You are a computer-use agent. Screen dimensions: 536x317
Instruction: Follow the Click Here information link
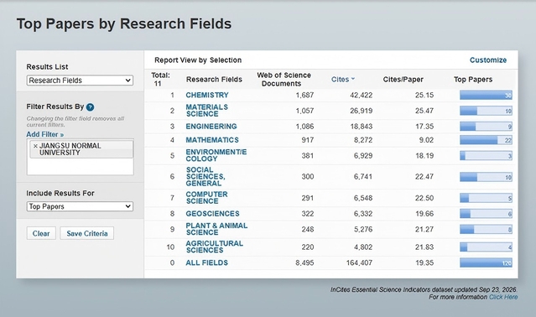pos(503,297)
